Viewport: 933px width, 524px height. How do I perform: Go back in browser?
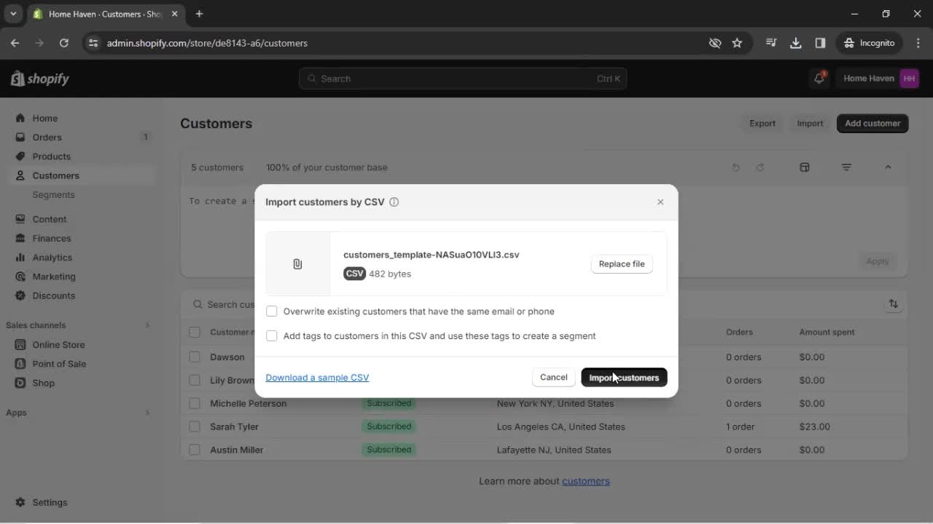coord(15,43)
